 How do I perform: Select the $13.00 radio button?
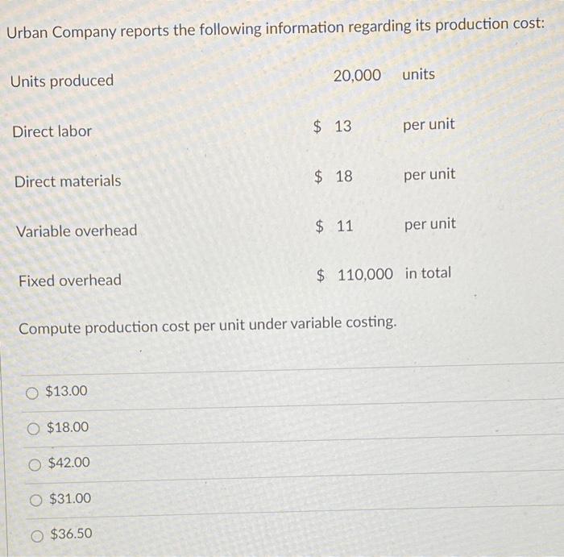tap(32, 393)
